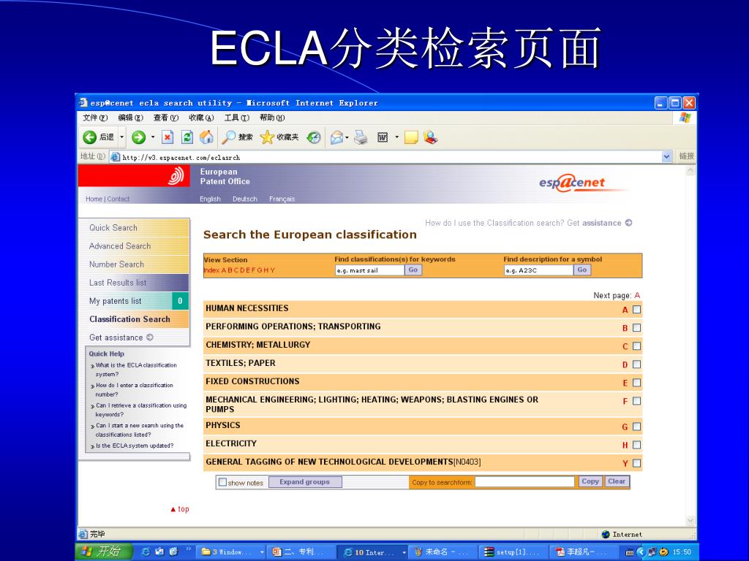Open the address bar dropdown arrow
The width and height of the screenshot is (749, 561).
pos(667,156)
